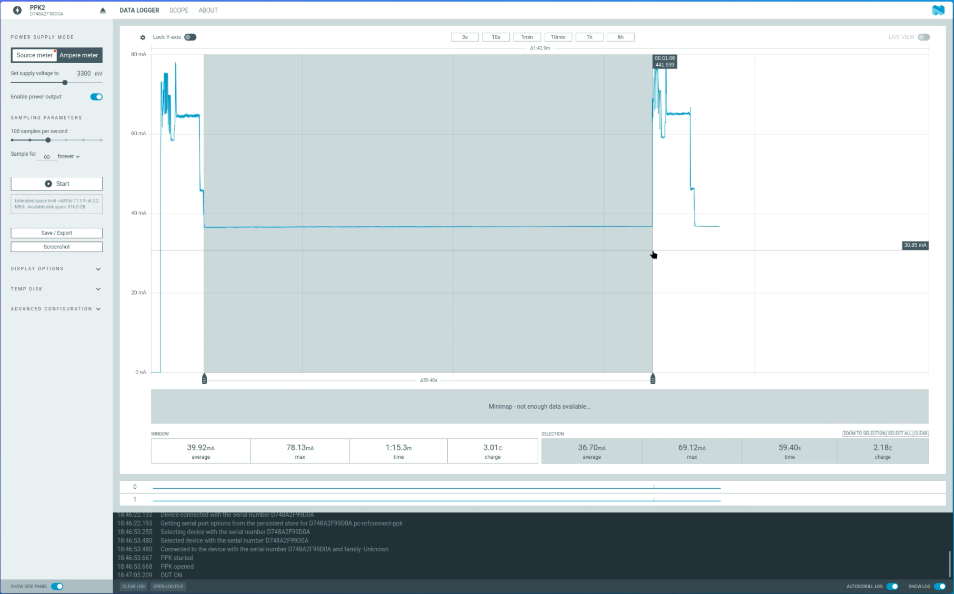Click the PPK2 device lightning icon
The height and width of the screenshot is (594, 954).
[17, 11]
